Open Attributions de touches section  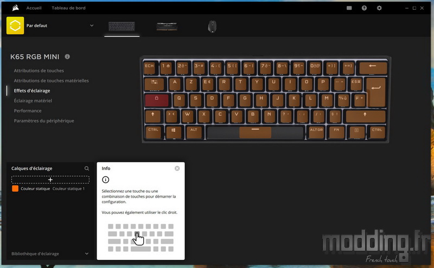(x=39, y=71)
